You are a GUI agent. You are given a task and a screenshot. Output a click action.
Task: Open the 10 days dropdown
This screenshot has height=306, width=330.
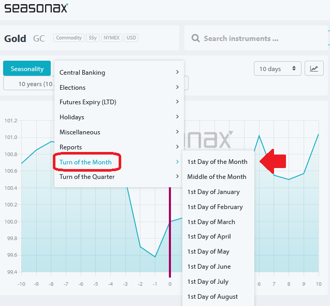278,68
